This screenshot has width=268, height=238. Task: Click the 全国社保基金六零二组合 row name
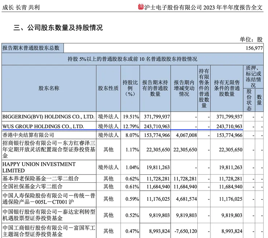click(32, 186)
